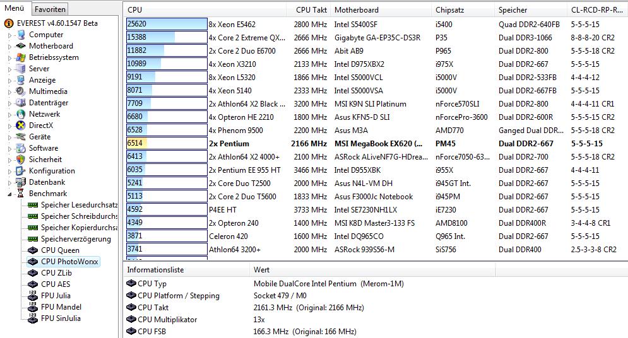628x338 pixels.
Task: Click the Socket 479 / M0 value
Action: 280,296
